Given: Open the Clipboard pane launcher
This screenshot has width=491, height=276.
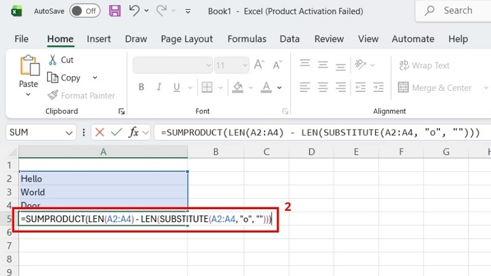Looking at the screenshot, I should click(x=122, y=112).
